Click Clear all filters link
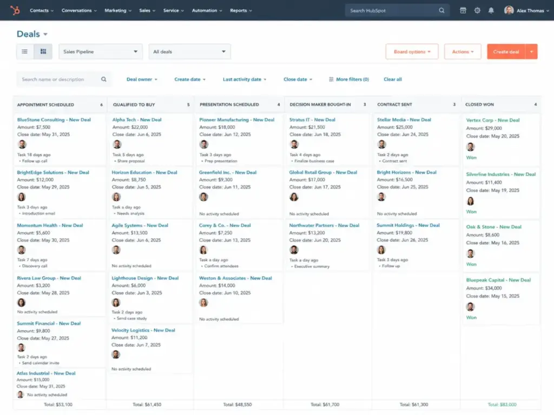Viewport: 554px width, 415px height. tap(393, 79)
